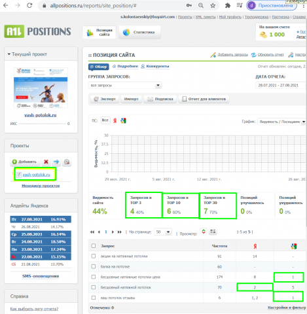Bookmark this page with the star icon

213,6
